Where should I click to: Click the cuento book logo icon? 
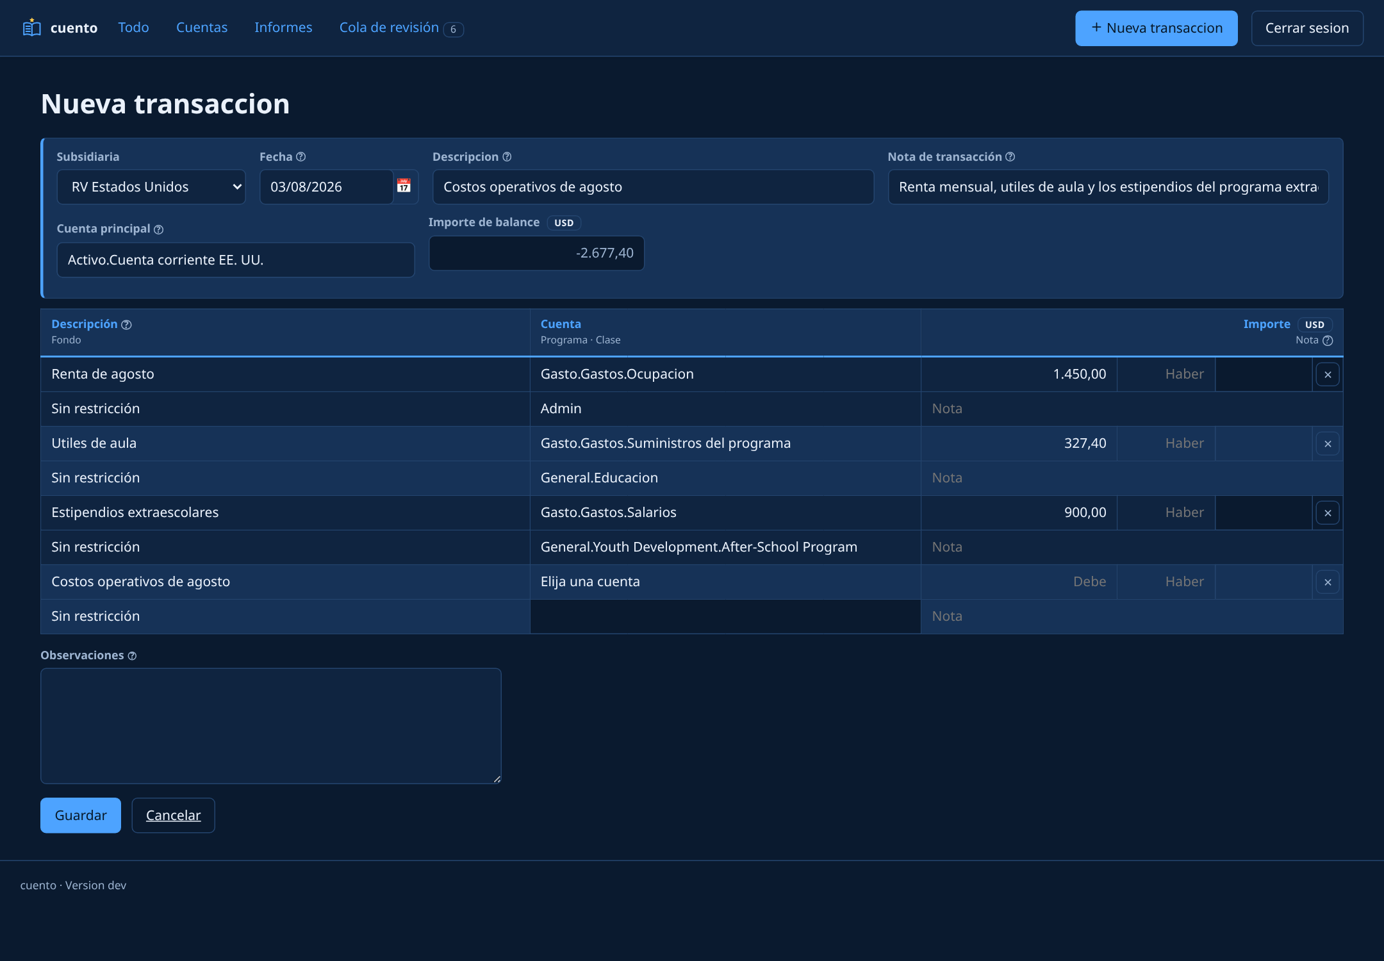(31, 28)
